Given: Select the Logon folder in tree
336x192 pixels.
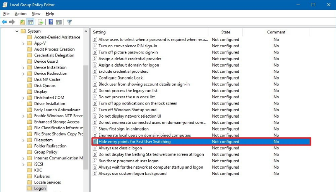Looking at the screenshot, I should click(40, 189).
